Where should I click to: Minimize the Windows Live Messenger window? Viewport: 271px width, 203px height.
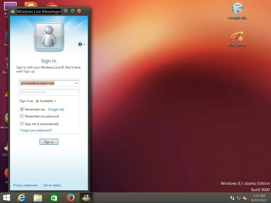[x=66, y=11]
